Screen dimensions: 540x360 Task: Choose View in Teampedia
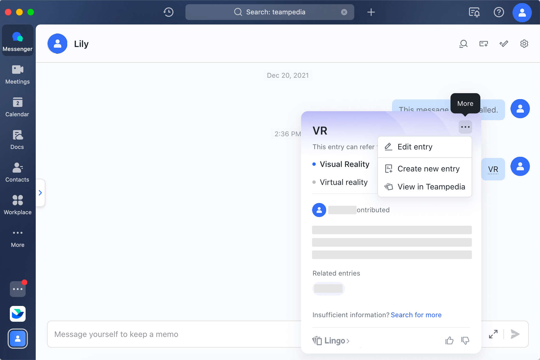coord(431,187)
